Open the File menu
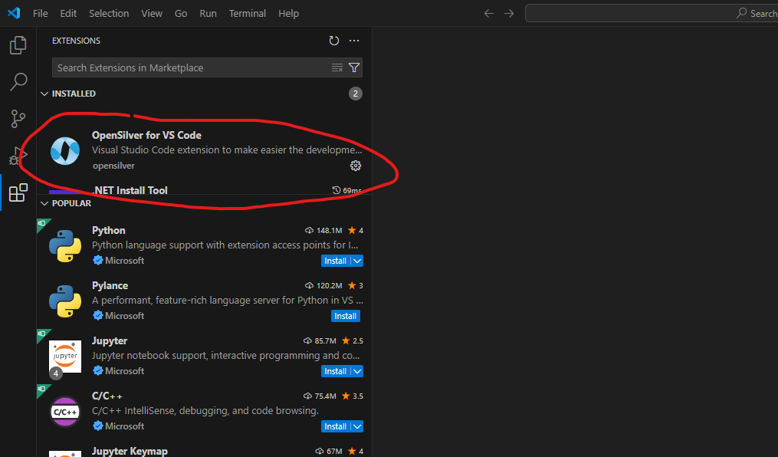 (40, 13)
